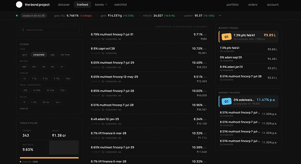The image size is (301, 164).
Task: Select value filter 10l-1cr
Action: click(46, 102)
